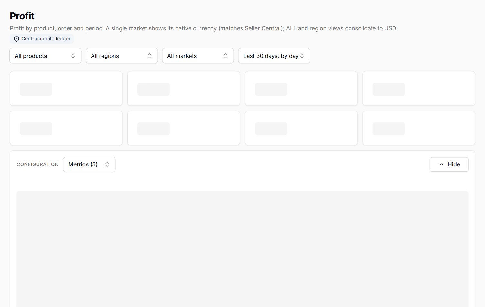Image resolution: width=485 pixels, height=307 pixels.
Task: Click the shield icon beside Cent-accurate ledger
Action: tap(16, 39)
